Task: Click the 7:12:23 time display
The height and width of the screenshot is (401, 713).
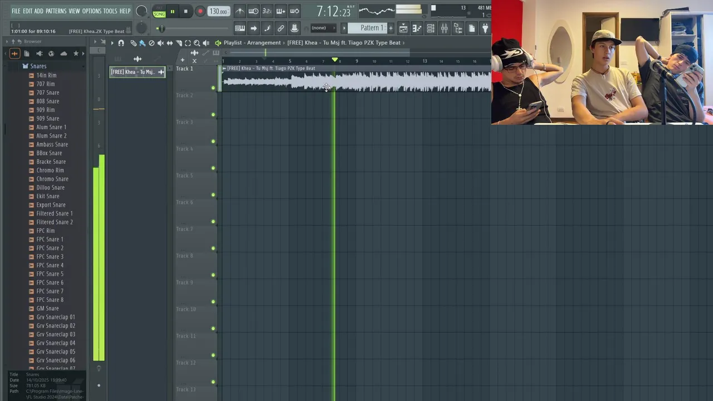Action: tap(333, 12)
